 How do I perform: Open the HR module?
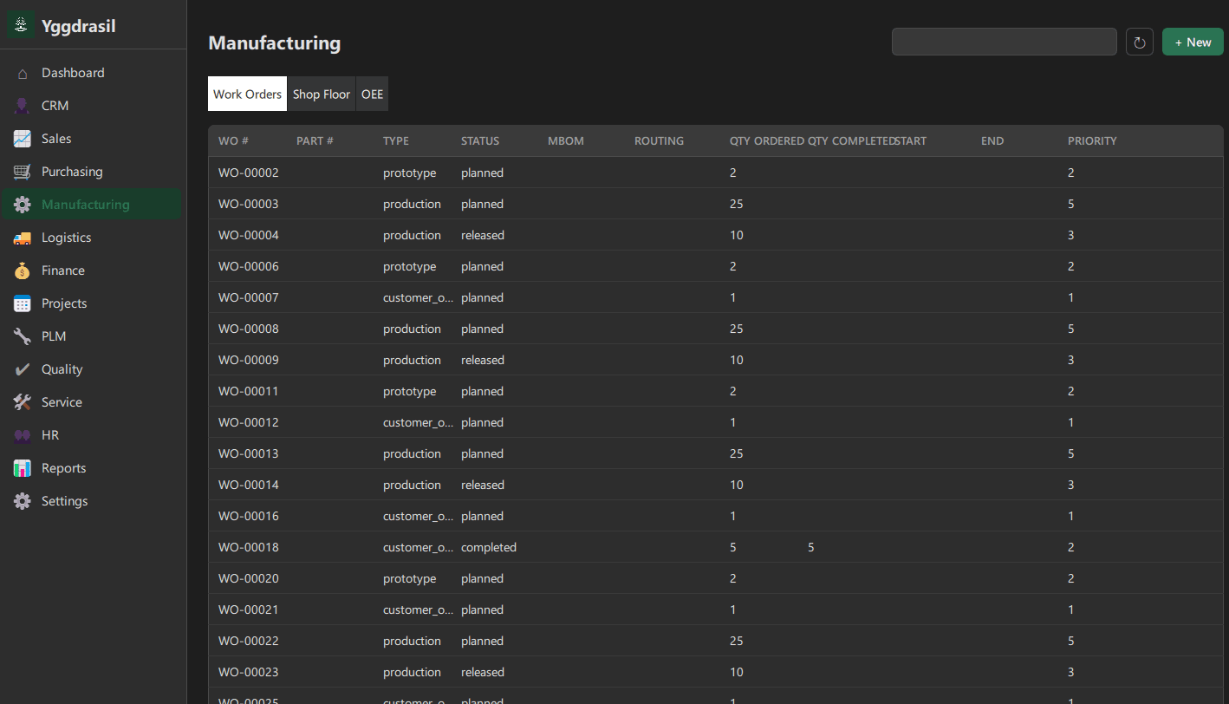pyautogui.click(x=49, y=434)
